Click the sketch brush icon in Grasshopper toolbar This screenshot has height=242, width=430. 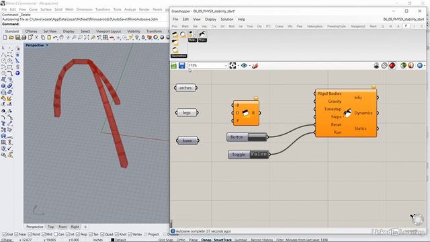pyautogui.click(x=255, y=66)
